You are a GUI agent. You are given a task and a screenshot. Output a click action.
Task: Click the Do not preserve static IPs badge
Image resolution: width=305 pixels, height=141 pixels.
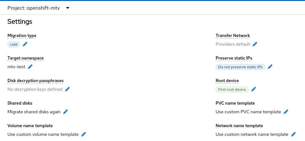pos(240,67)
